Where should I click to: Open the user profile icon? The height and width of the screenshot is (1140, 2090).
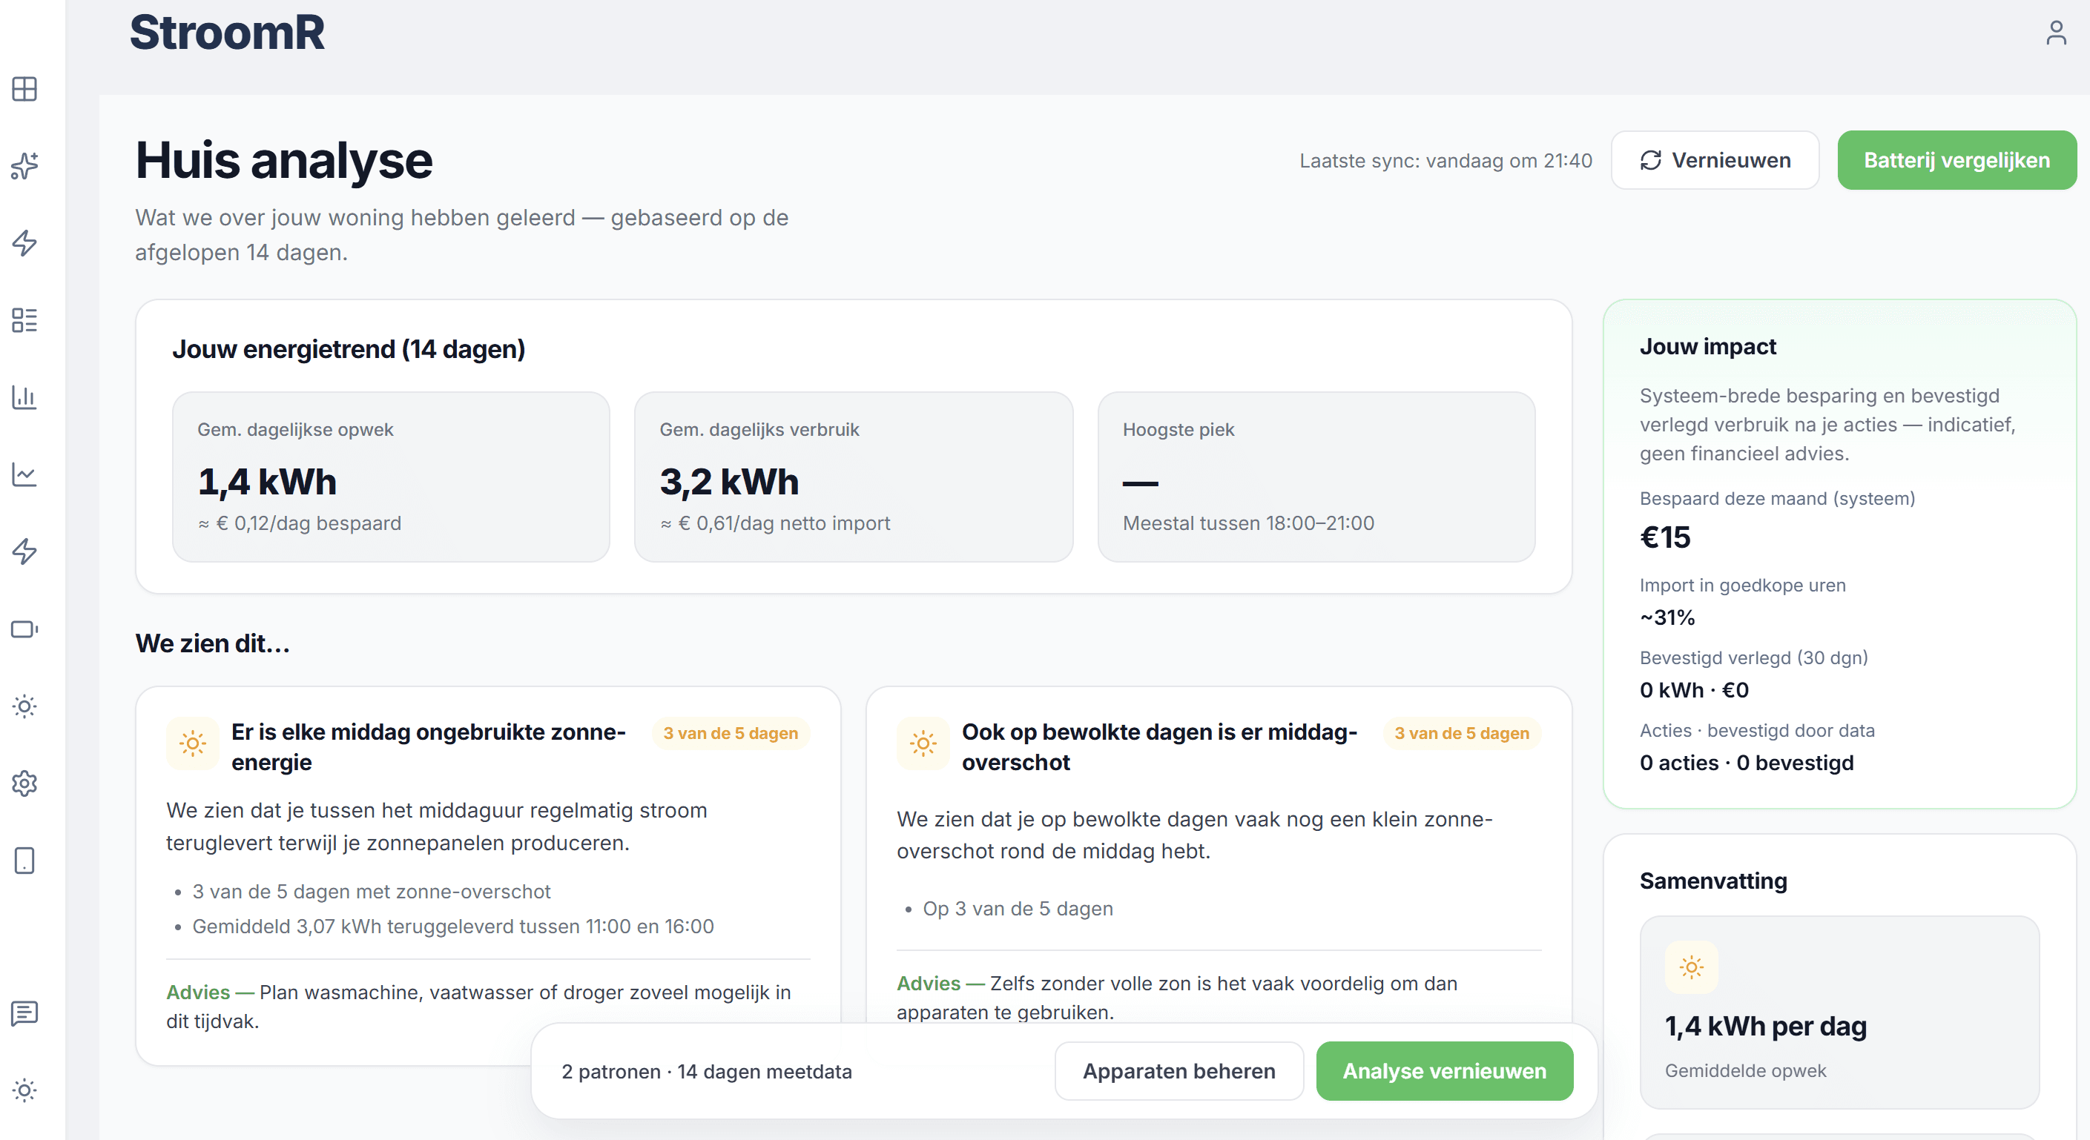tap(2055, 33)
